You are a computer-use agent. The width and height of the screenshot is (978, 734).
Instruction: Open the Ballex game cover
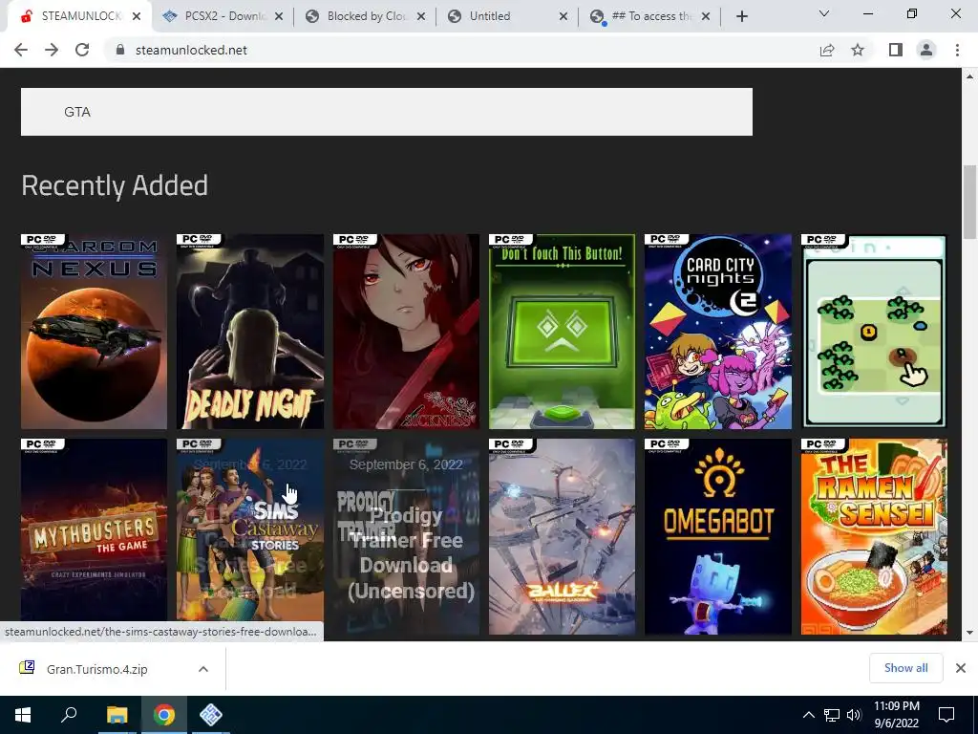pyautogui.click(x=562, y=536)
